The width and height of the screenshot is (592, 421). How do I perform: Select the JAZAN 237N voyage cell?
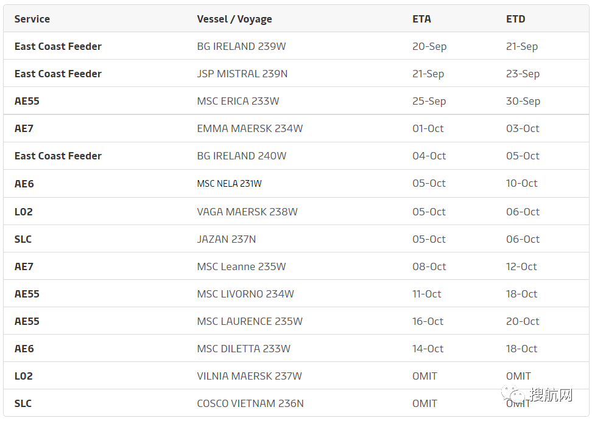pos(227,239)
